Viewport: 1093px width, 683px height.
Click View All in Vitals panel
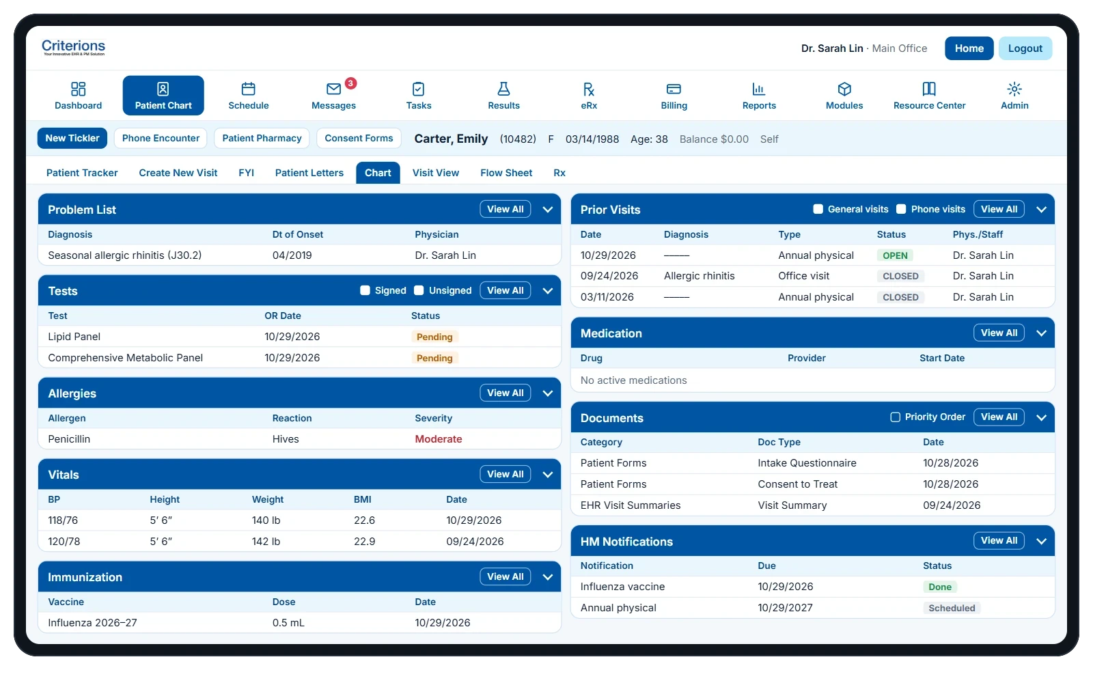click(x=506, y=474)
